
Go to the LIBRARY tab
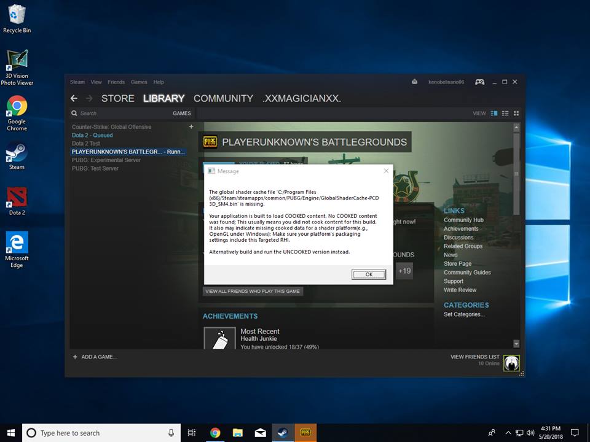pyautogui.click(x=163, y=98)
